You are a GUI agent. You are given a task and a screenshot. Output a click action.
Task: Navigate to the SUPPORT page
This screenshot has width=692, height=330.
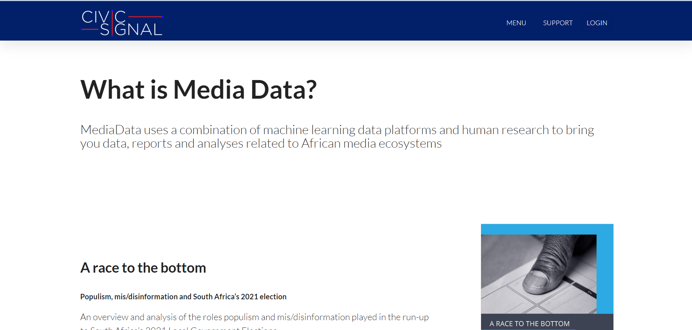coord(557,22)
